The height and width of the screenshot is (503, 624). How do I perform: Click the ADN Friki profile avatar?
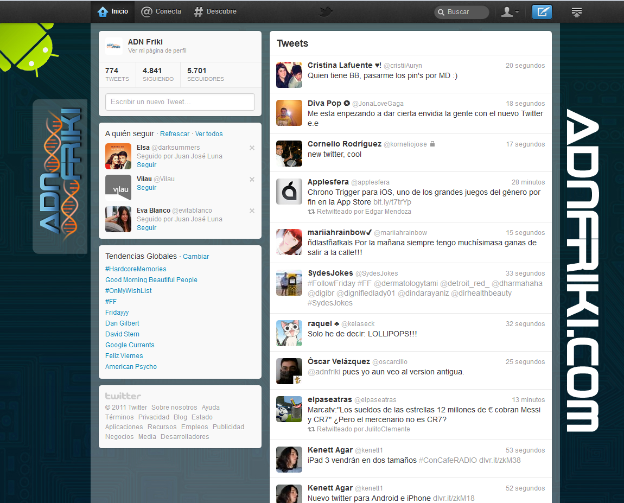point(114,46)
